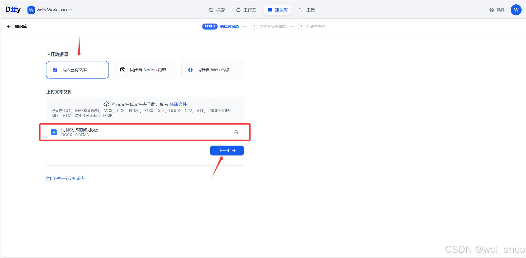Click the DOCX file type icon
This screenshot has width=526, height=258.
pyautogui.click(x=54, y=132)
